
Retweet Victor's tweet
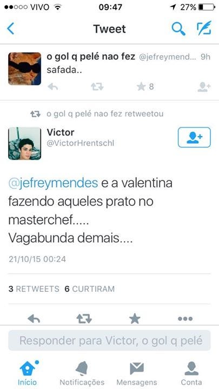coord(84,319)
